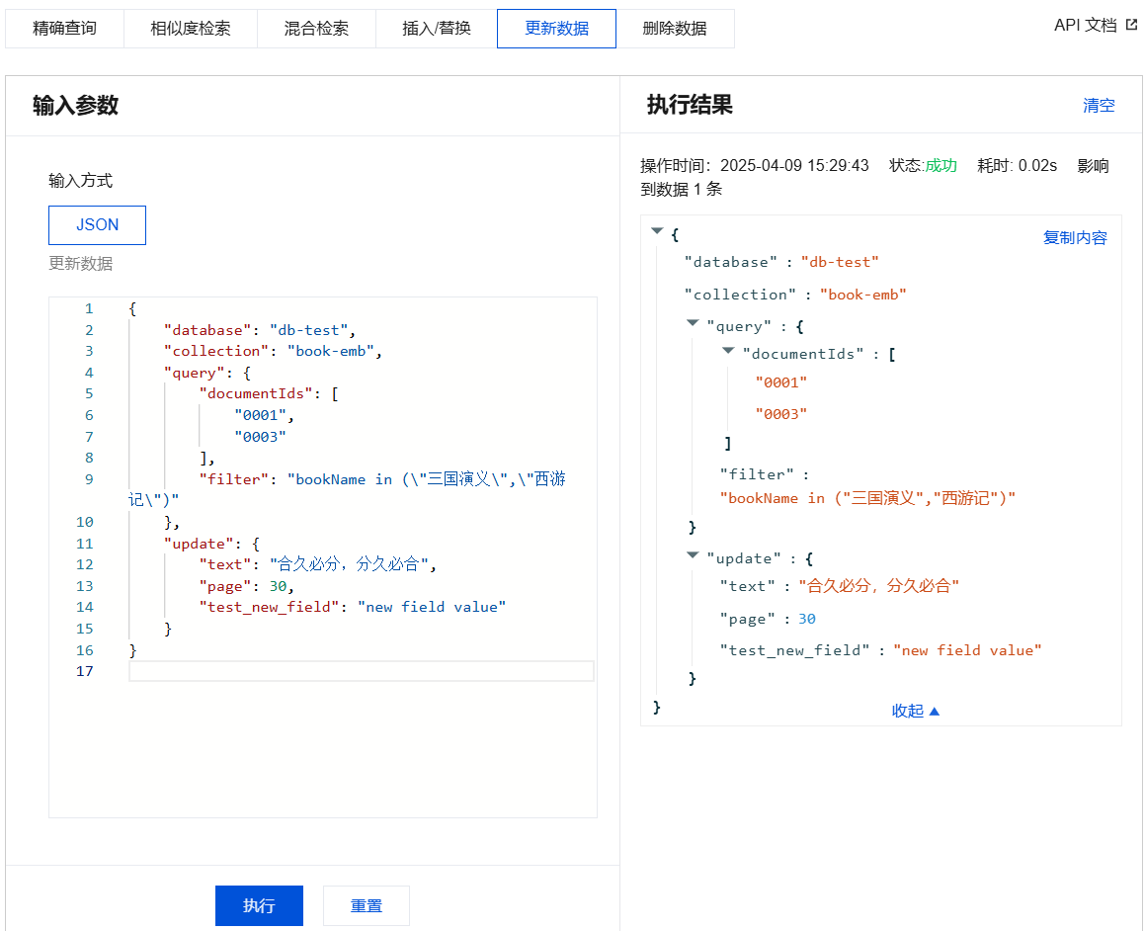Open the 混合检索 tab
The image size is (1145, 931).
pyautogui.click(x=316, y=29)
